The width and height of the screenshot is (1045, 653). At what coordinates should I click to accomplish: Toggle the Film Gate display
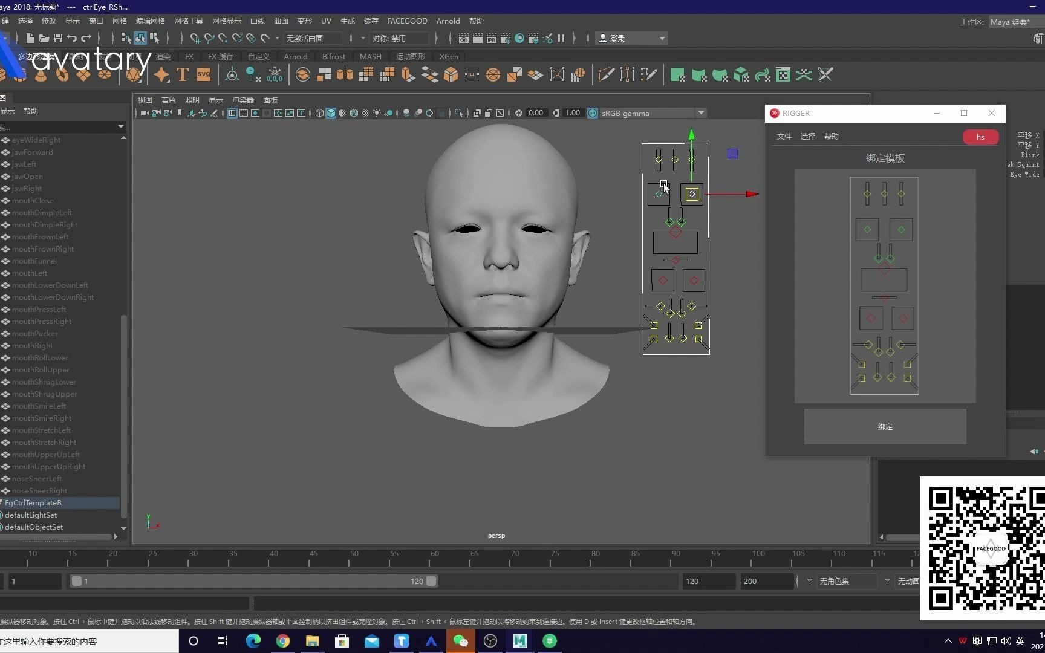pos(244,113)
